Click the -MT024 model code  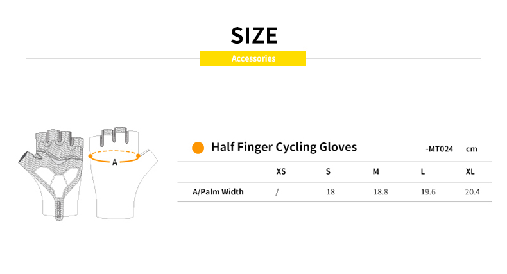(x=440, y=149)
